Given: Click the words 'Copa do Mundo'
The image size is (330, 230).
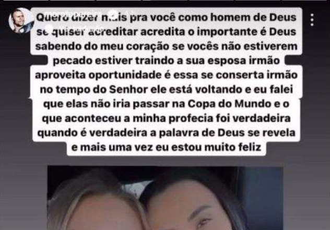Looking at the screenshot, I should coord(229,104).
